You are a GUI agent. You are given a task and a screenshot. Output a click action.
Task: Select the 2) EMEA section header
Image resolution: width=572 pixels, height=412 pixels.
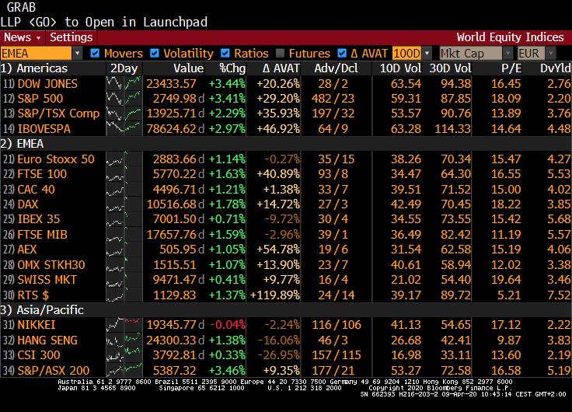pos(22,144)
